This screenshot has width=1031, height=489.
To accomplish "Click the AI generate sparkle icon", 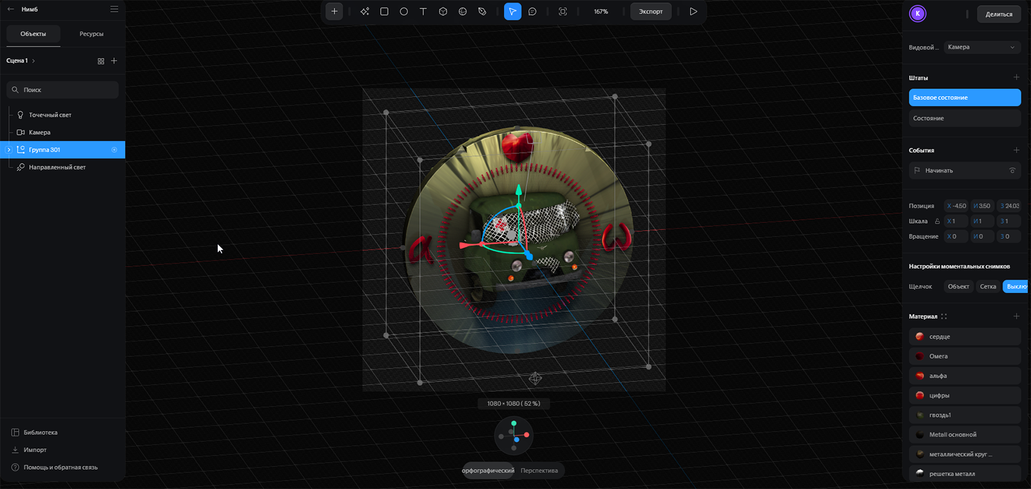I will click(365, 12).
